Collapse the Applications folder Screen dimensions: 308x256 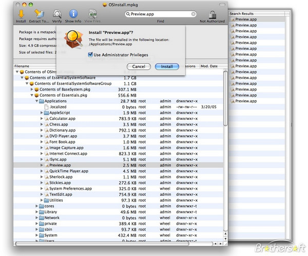click(37, 101)
